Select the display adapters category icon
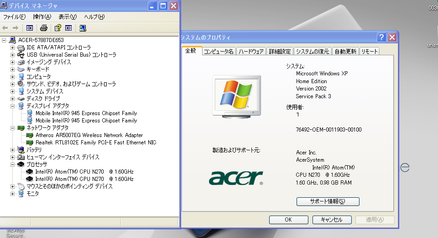438x238 pixels. pos(21,106)
